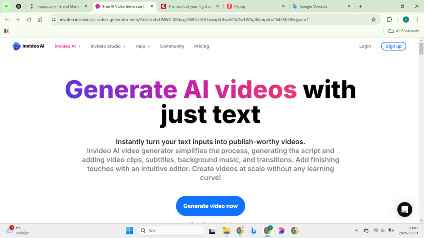Open the Community page
This screenshot has width=424, height=238.
click(x=172, y=46)
